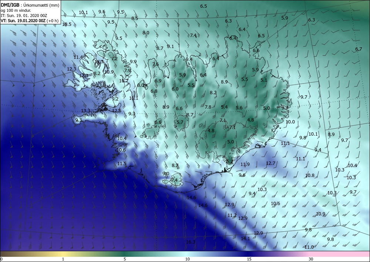Click the 7.9 value on the map

pyautogui.click(x=127, y=70)
